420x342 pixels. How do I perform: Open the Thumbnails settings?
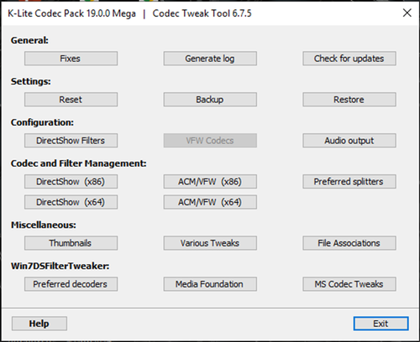(x=71, y=243)
